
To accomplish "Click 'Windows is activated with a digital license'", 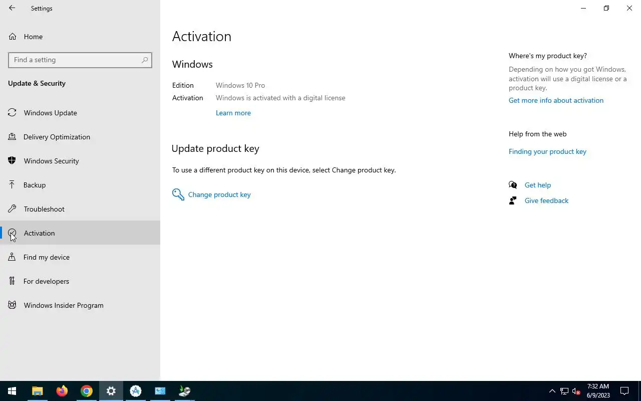I will (280, 98).
